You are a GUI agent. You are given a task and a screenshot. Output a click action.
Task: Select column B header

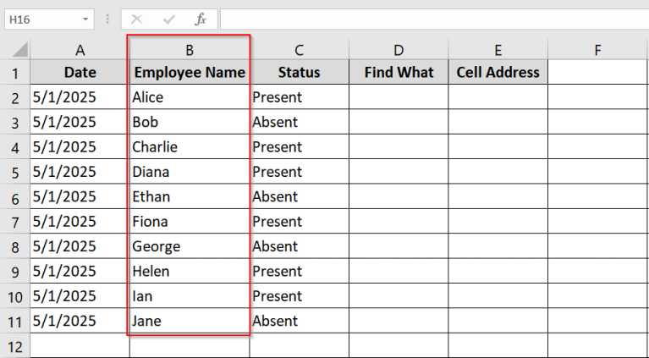190,50
